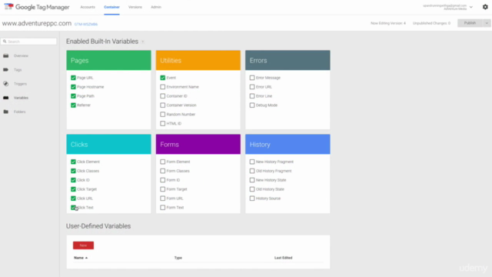Click the www.adventureppc.com container name
This screenshot has width=492, height=277.
click(37, 23)
